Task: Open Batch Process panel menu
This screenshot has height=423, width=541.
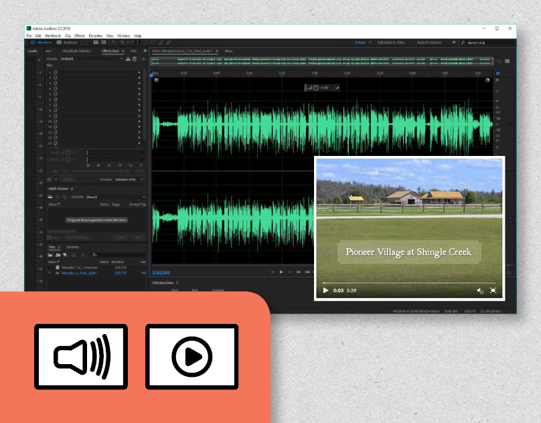Action: 72,189
